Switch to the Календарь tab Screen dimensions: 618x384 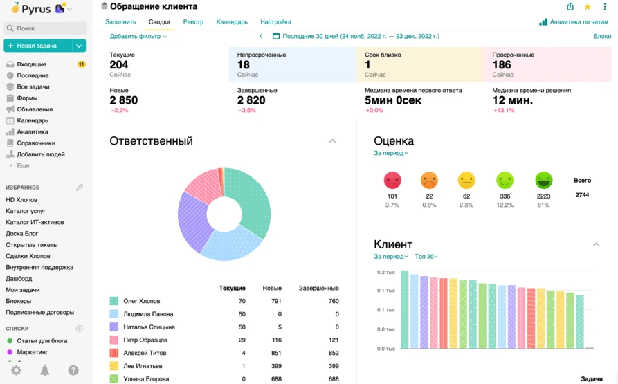(232, 22)
